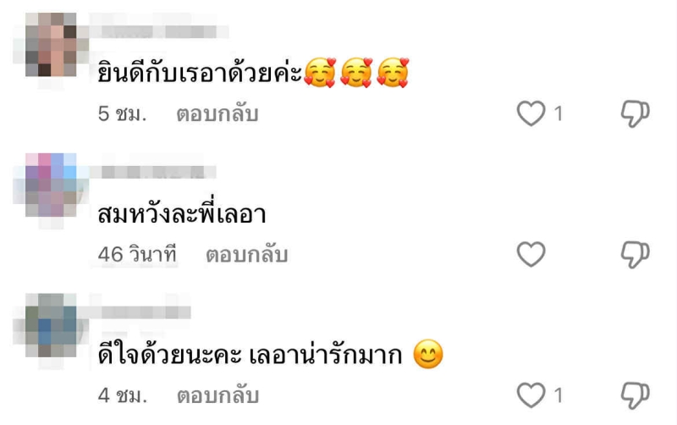This screenshot has width=677, height=425.
Task: Click the blurred username above "ยินดีกับเรอาด้วยค่ะ"
Action: (x=159, y=31)
